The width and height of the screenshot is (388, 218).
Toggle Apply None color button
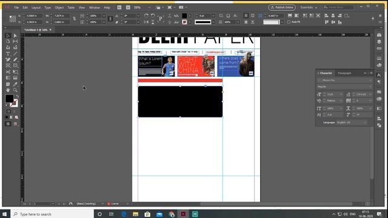click(x=16, y=117)
